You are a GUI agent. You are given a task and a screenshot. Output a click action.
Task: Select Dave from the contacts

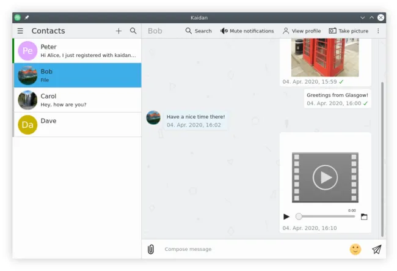(77, 124)
